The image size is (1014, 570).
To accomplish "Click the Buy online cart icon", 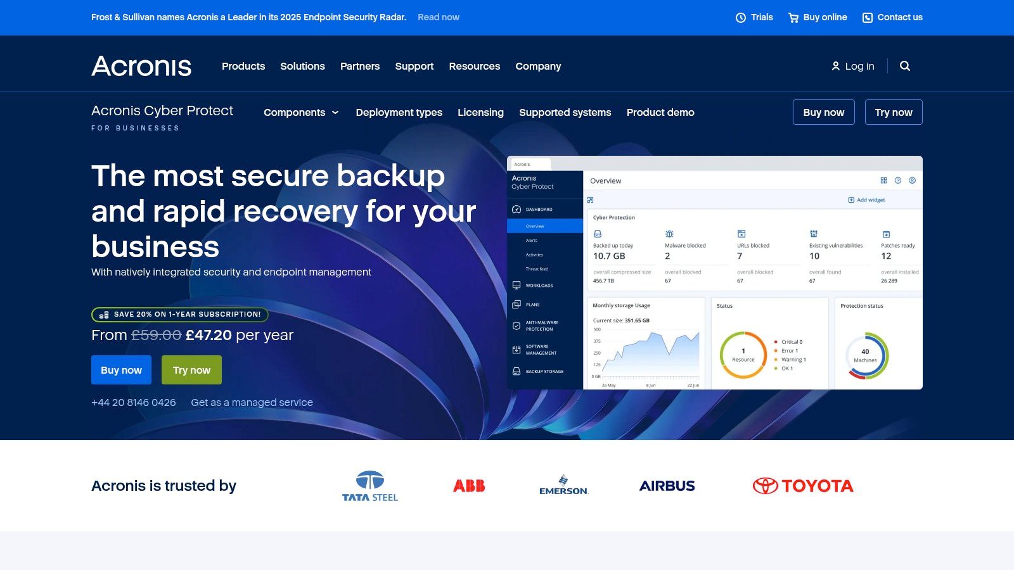I will coord(793,18).
